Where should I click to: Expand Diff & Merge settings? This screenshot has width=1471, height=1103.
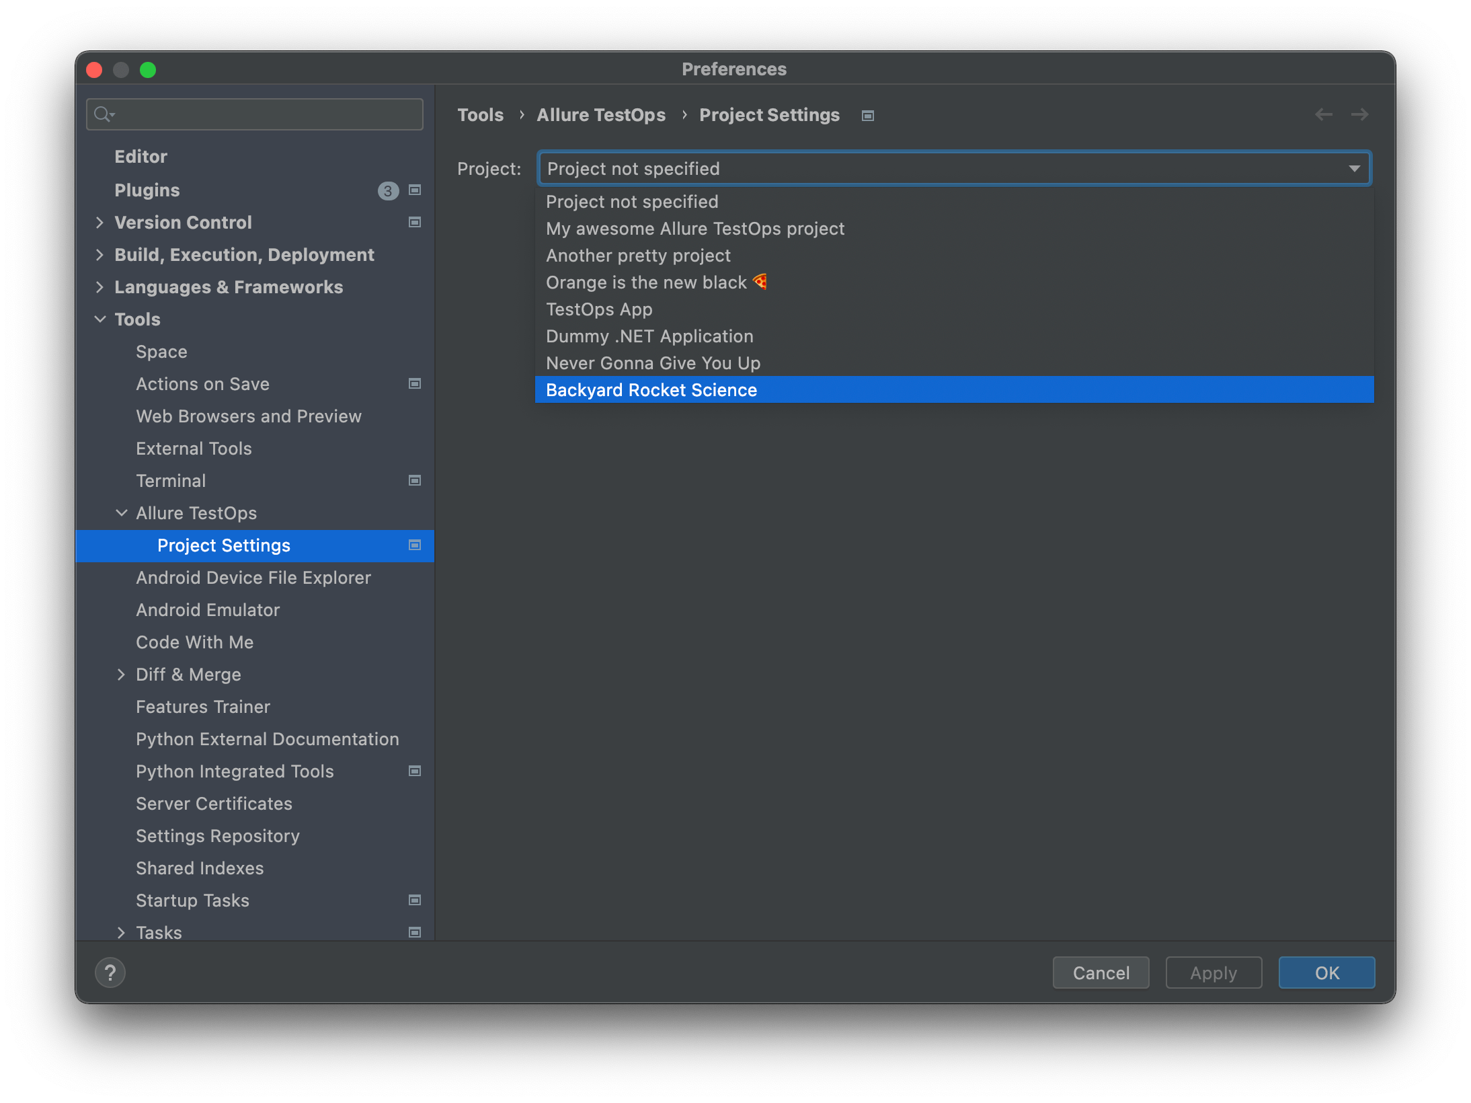pyautogui.click(x=122, y=674)
